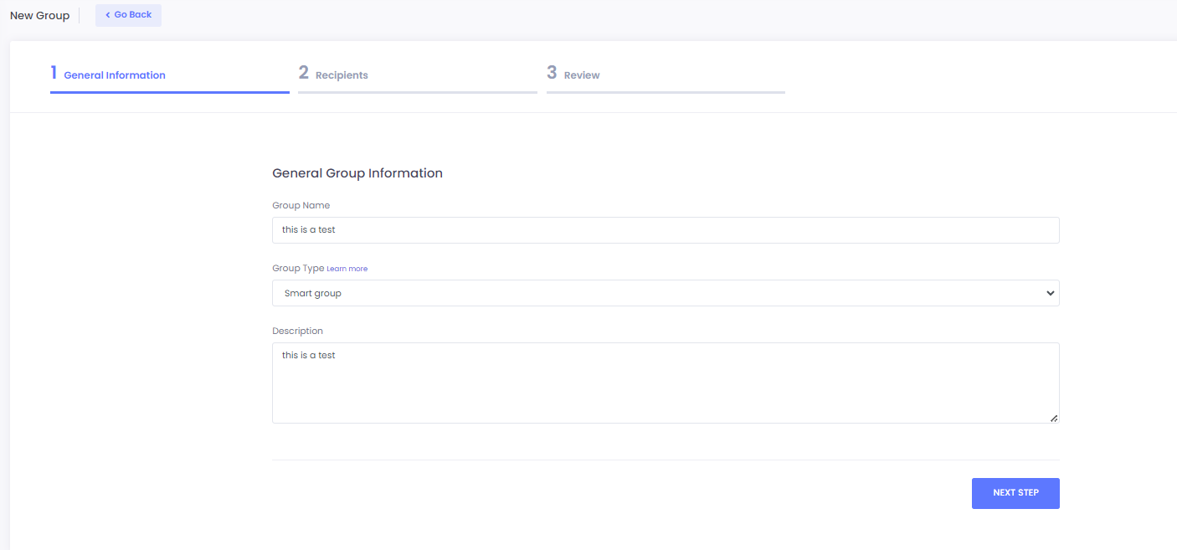This screenshot has width=1177, height=550.
Task: Click the Group Name field label
Action: [301, 205]
